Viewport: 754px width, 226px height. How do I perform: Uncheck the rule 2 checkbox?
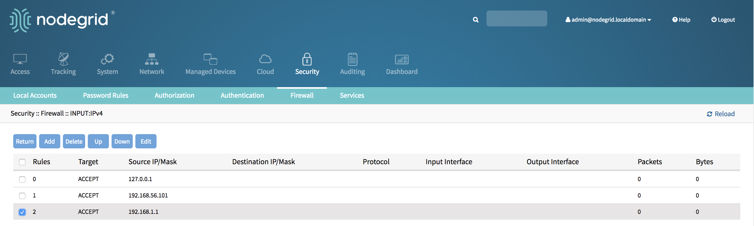click(22, 212)
